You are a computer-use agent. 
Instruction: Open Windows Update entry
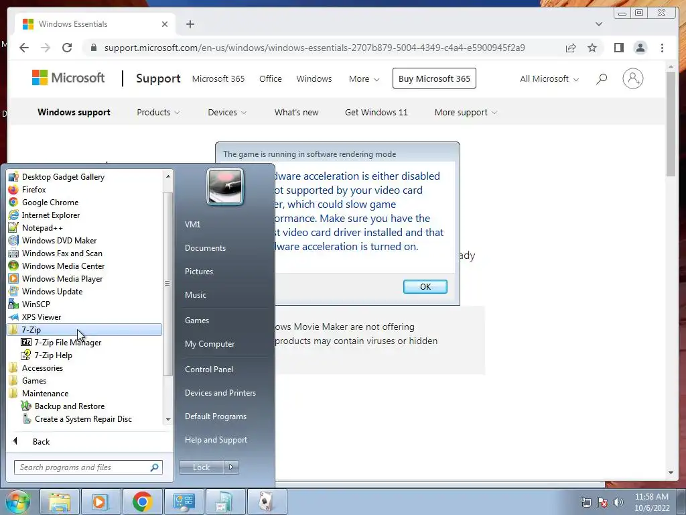pos(52,291)
